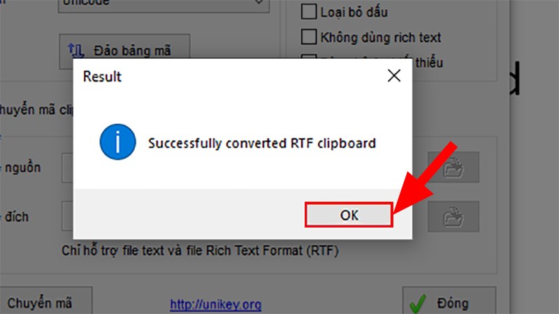Expand the Unicode dropdown arrow
The image size is (559, 314).
(x=259, y=2)
